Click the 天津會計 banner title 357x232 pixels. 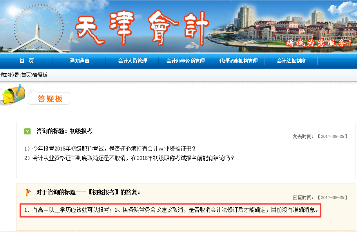pos(142,28)
